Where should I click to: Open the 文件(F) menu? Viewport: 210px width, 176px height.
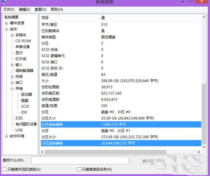point(9,10)
